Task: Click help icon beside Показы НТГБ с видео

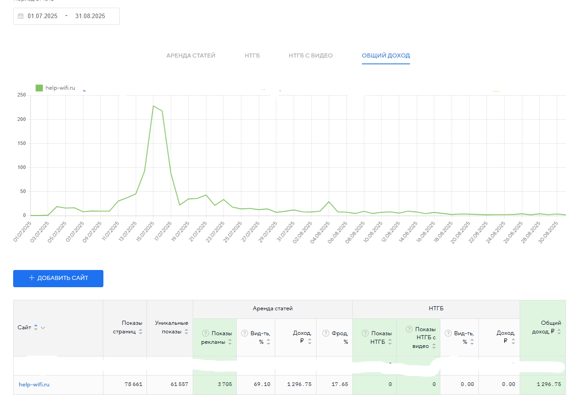Action: point(409,329)
